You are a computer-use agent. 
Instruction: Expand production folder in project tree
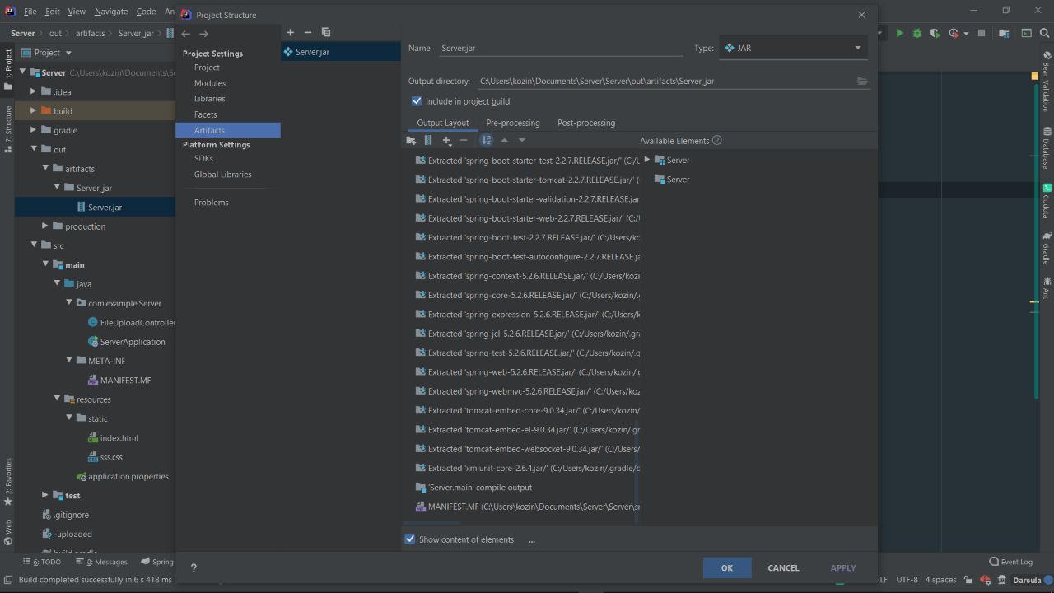coord(45,226)
